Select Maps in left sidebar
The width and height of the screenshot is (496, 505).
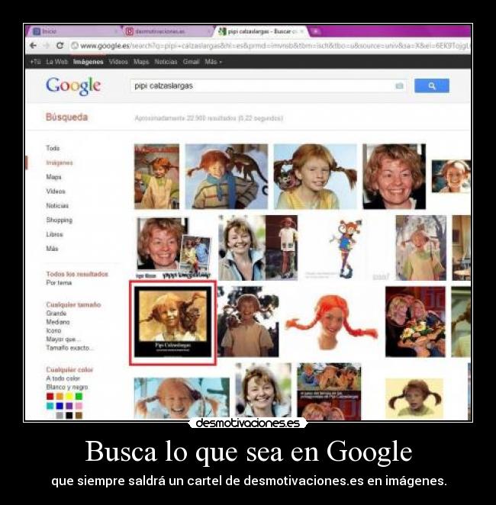[53, 177]
